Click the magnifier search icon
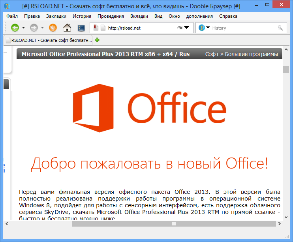This screenshot has height=242, width=293. (280, 28)
